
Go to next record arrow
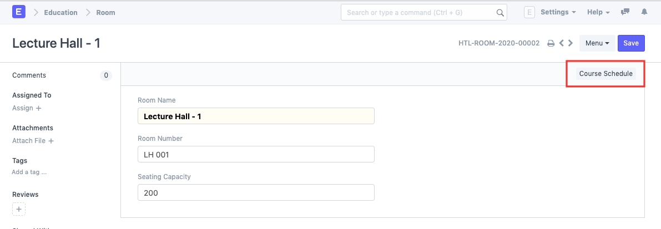coord(571,43)
